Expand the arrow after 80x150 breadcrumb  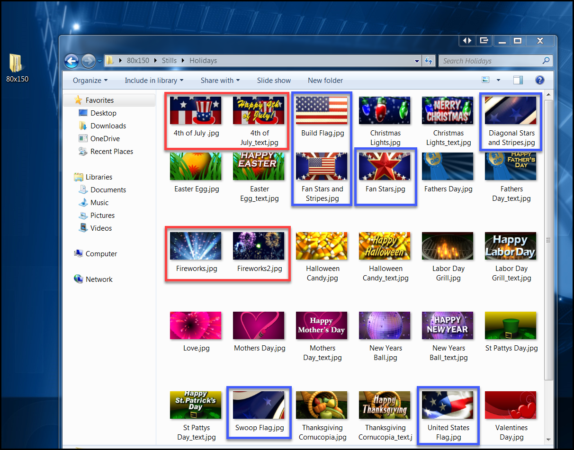(x=155, y=61)
